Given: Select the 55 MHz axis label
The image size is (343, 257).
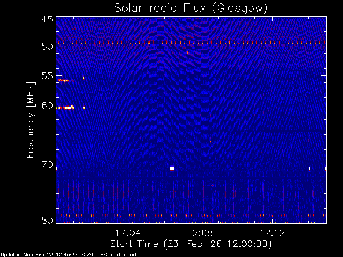Looking at the screenshot, I should [x=47, y=76].
